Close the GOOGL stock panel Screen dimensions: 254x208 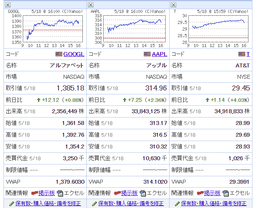(x=8, y=5)
